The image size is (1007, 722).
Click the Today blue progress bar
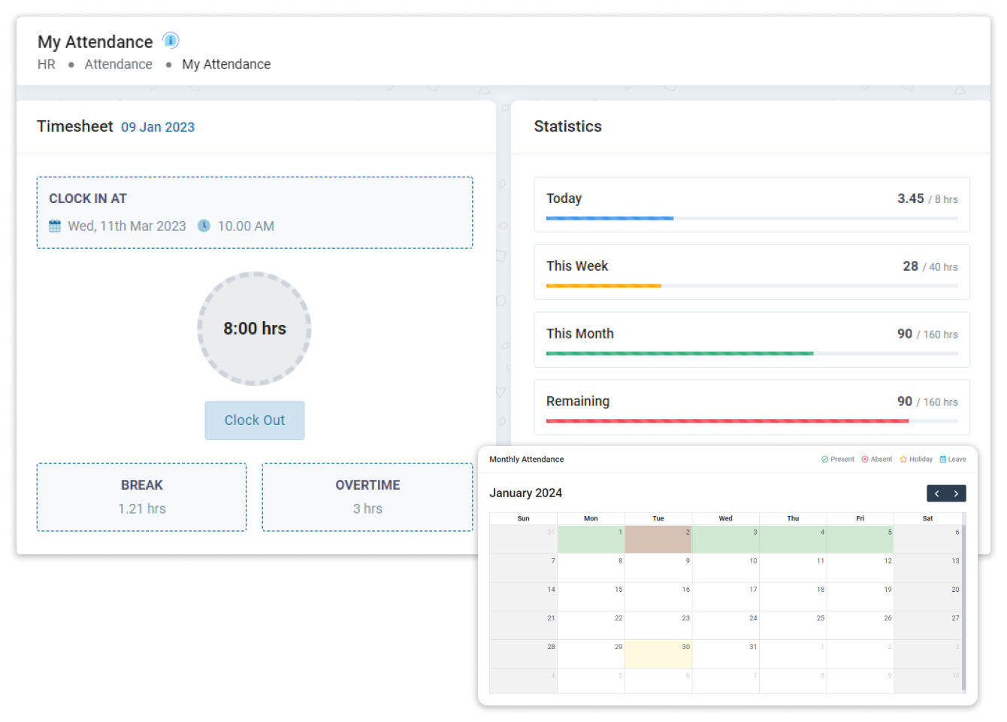click(x=609, y=218)
